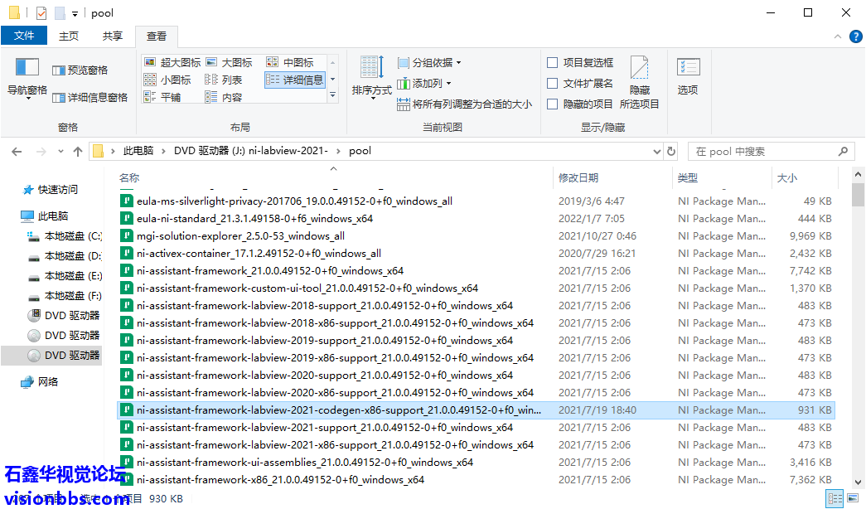Expand the address bar history dropdown
The height and width of the screenshot is (509, 866).
[x=656, y=152]
